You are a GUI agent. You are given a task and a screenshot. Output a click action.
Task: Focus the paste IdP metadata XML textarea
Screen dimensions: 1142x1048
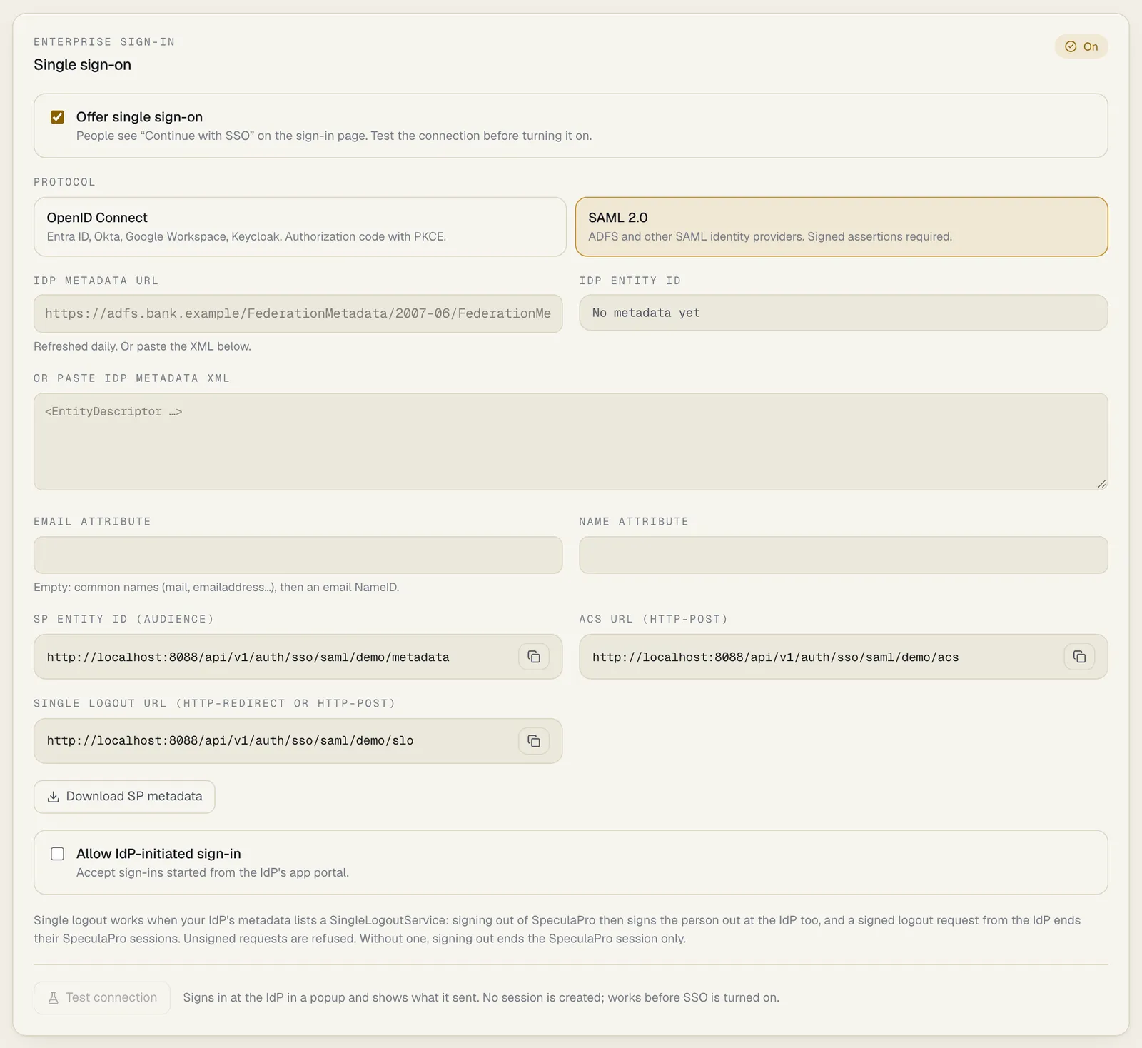point(571,442)
